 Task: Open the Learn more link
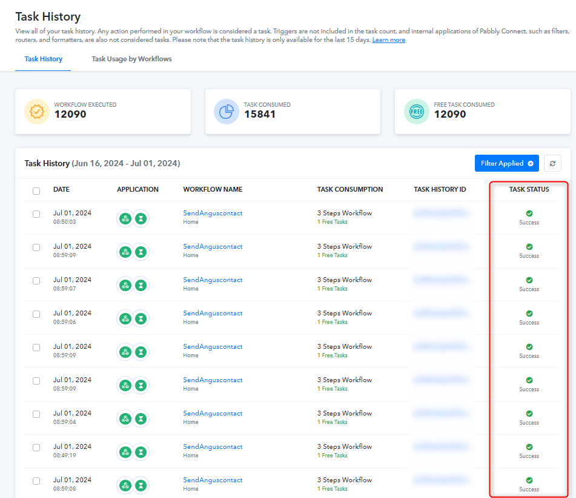coord(389,39)
